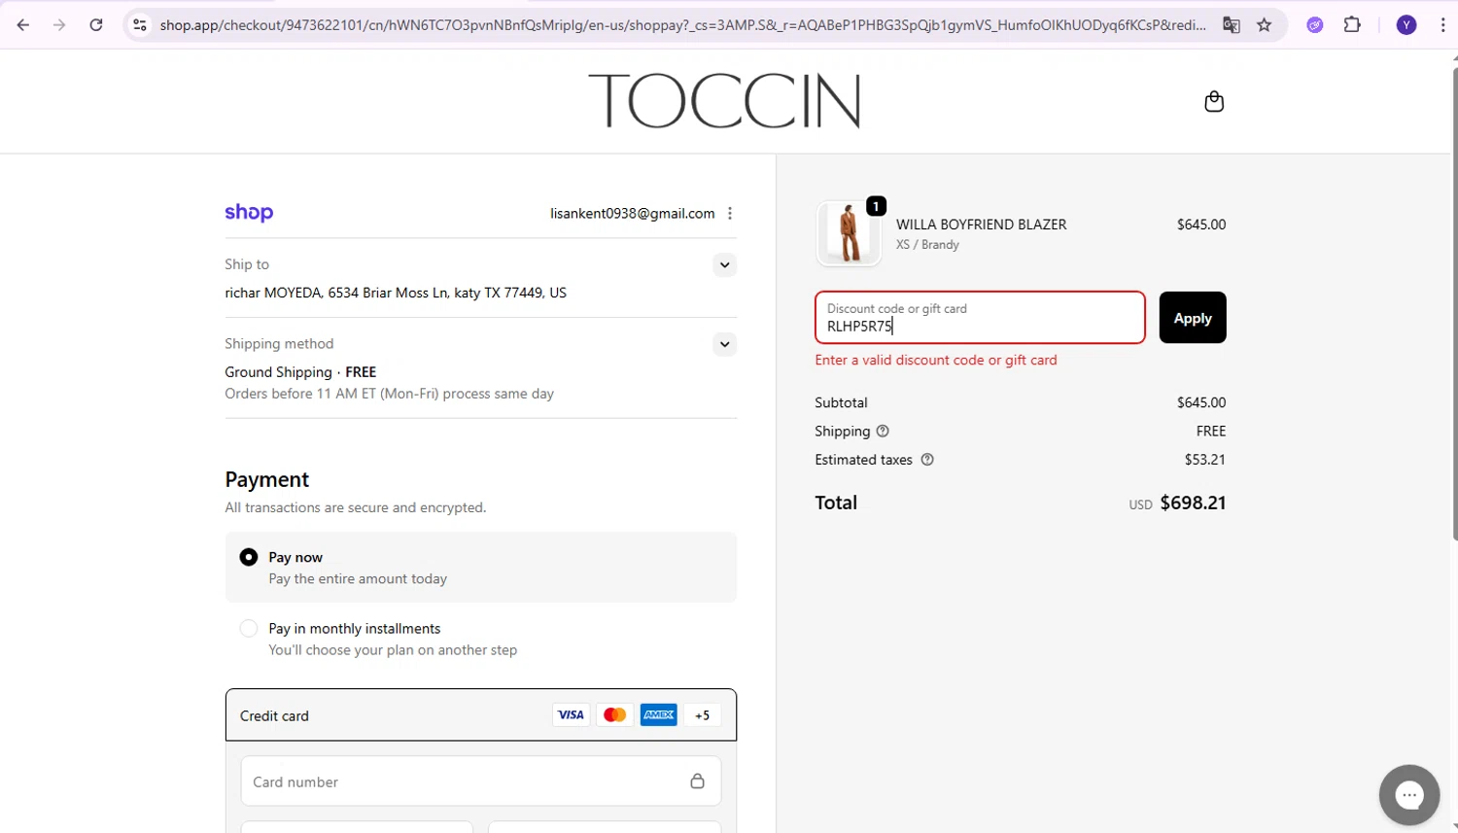Screen dimensions: 1458x833
Task: Click the Mastercard icon
Action: [x=614, y=715]
